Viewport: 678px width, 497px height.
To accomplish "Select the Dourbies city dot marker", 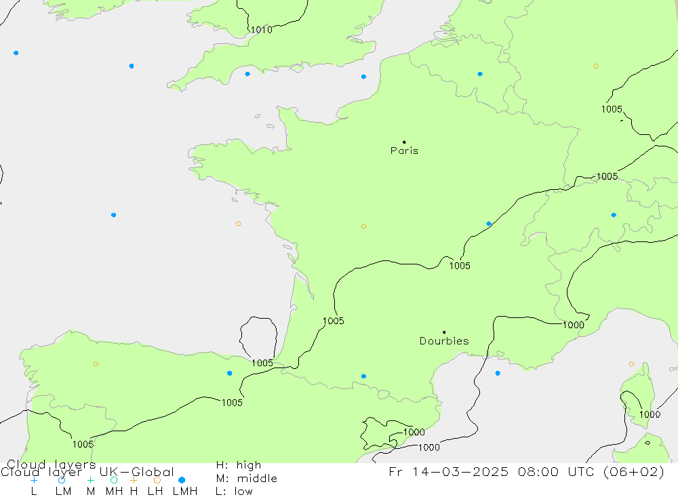I will coord(444,332).
